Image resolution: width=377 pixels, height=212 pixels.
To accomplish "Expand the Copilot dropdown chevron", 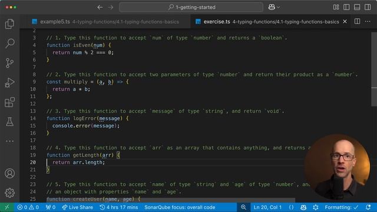I will click(x=278, y=8).
